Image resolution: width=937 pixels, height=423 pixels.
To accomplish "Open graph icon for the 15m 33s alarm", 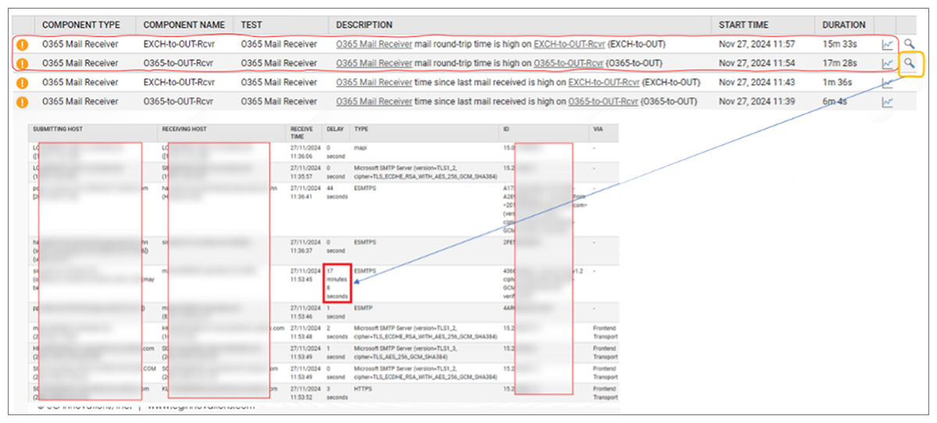I will [x=887, y=44].
